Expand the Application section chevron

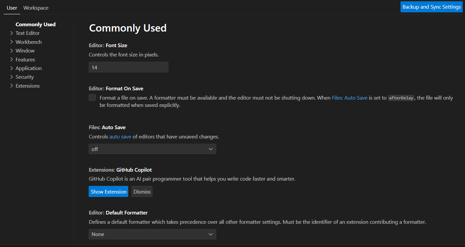(12, 68)
